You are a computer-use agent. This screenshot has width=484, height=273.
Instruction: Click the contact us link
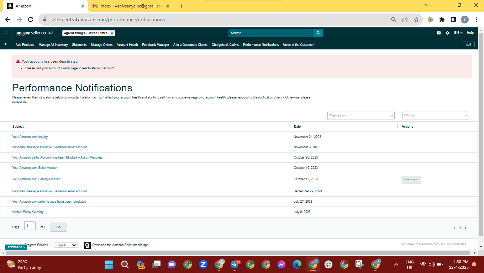[19, 102]
